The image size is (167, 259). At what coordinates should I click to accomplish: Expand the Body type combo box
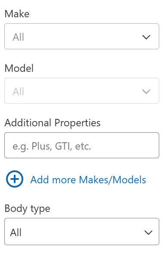pyautogui.click(x=82, y=232)
